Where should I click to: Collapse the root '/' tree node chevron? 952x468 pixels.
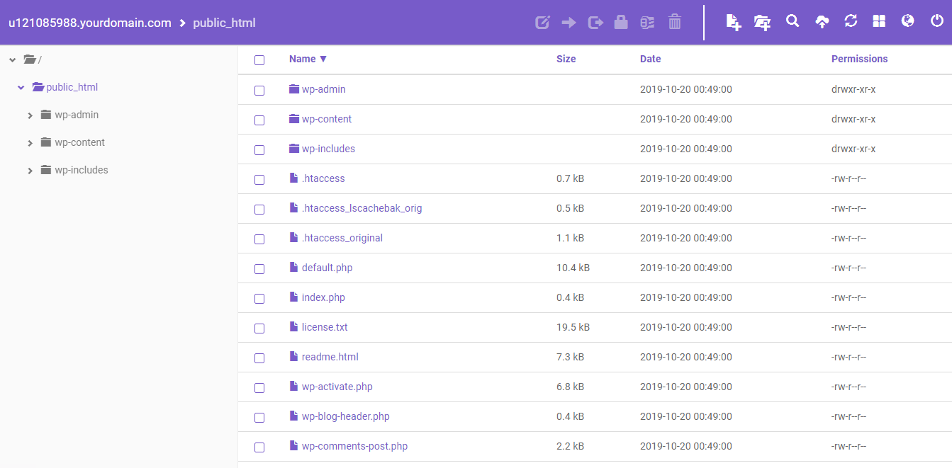[13, 60]
